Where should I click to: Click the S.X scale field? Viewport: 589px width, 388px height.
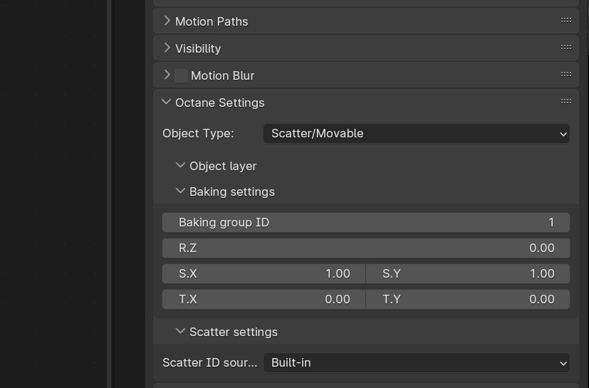click(264, 273)
